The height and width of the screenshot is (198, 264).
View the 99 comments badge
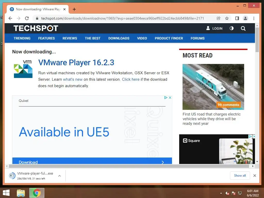(228, 105)
